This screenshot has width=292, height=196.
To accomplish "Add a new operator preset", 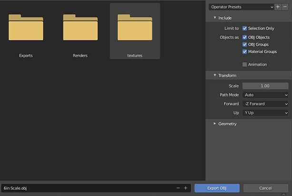I will click(x=278, y=7).
